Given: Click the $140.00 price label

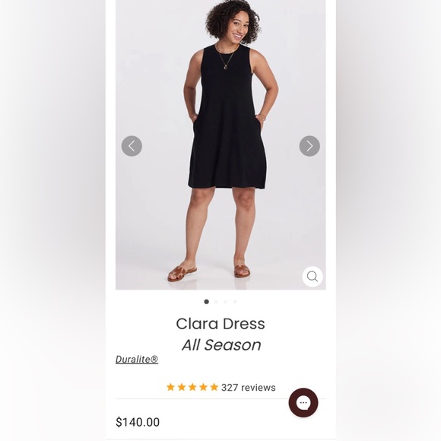Looking at the screenshot, I should [x=138, y=422].
